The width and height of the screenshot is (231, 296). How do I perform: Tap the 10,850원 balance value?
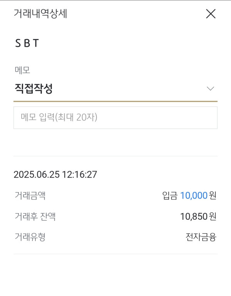coord(194,217)
